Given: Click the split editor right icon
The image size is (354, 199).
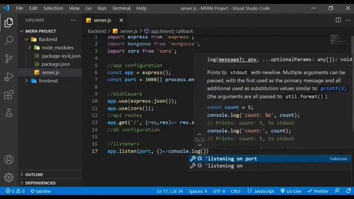Looking at the screenshot, I should coord(338,20).
